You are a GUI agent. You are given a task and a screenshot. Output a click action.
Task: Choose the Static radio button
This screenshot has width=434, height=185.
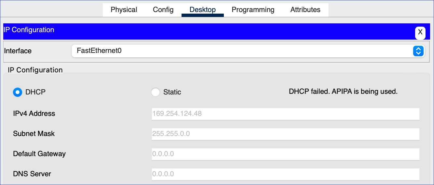(156, 92)
